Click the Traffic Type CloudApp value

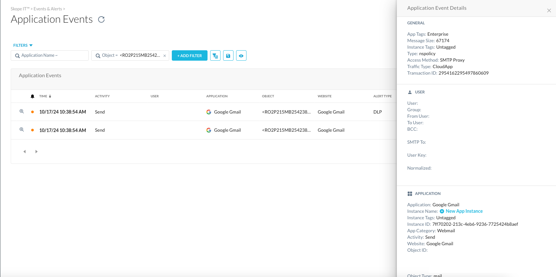coord(442,66)
